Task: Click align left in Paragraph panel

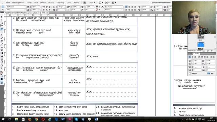Action: tap(190, 57)
